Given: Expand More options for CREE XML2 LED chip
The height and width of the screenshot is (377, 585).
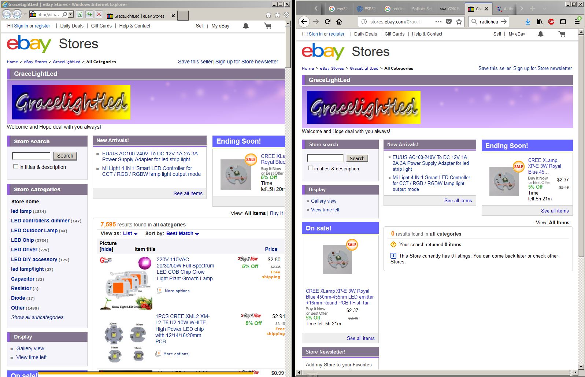Looking at the screenshot, I should 172,354.
